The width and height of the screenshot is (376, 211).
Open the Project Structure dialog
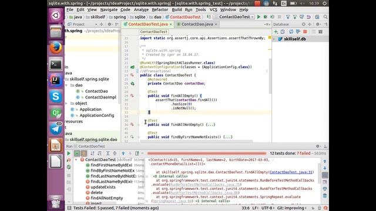click(317, 17)
